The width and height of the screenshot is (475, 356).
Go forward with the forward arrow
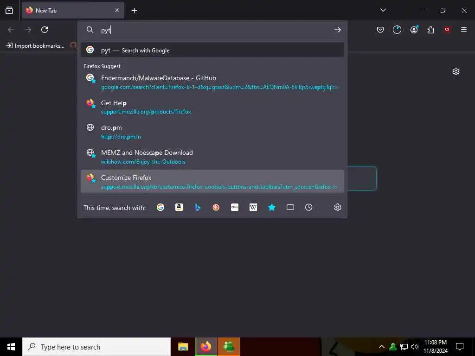click(28, 30)
